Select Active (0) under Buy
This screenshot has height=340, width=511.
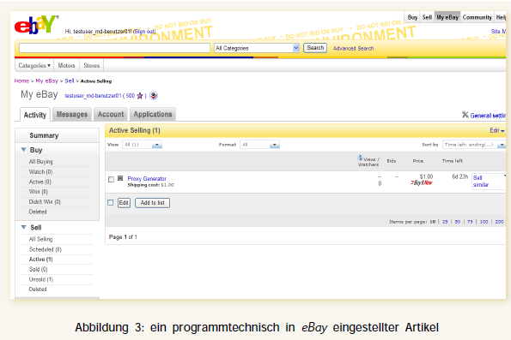(40, 182)
